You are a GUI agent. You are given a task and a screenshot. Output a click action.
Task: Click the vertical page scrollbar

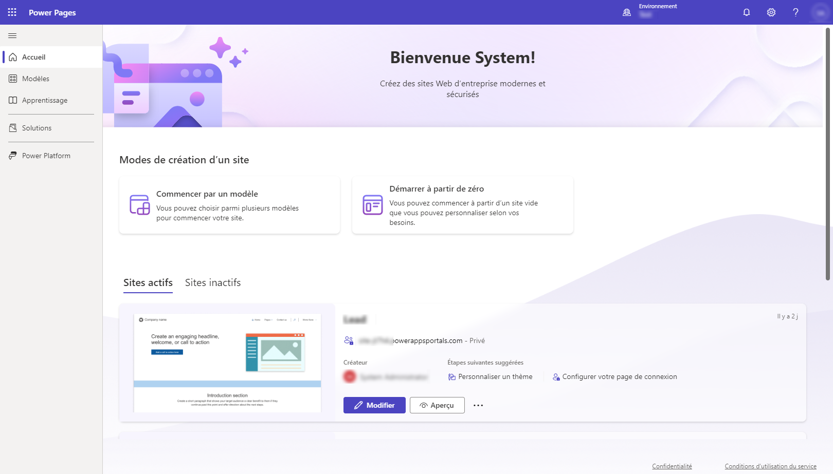coord(828,154)
